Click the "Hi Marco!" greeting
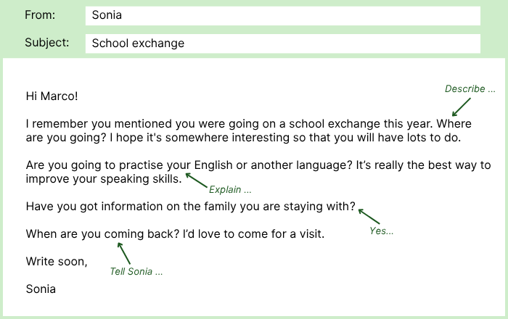Image resolution: width=508 pixels, height=319 pixels. click(x=52, y=96)
